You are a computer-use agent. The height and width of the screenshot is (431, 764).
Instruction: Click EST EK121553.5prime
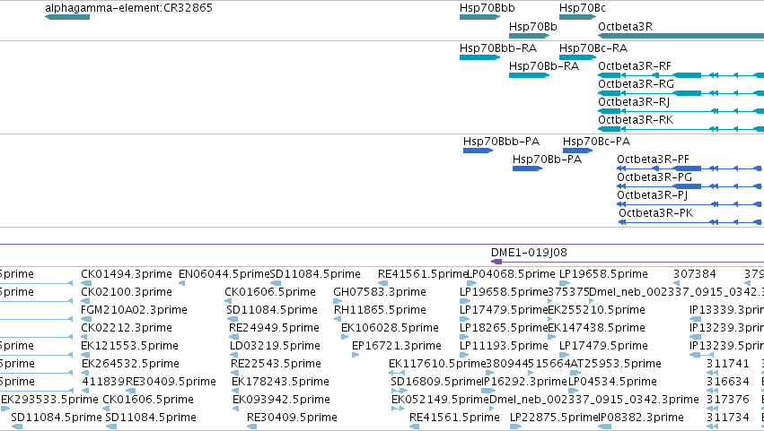86,356
